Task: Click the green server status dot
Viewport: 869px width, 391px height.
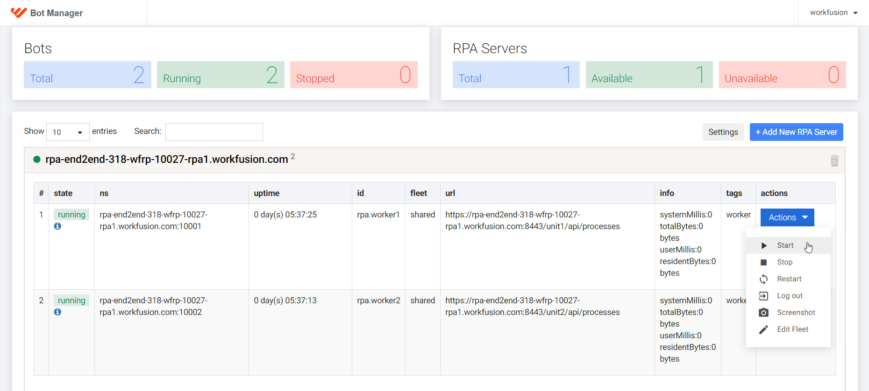Action: [x=37, y=160]
